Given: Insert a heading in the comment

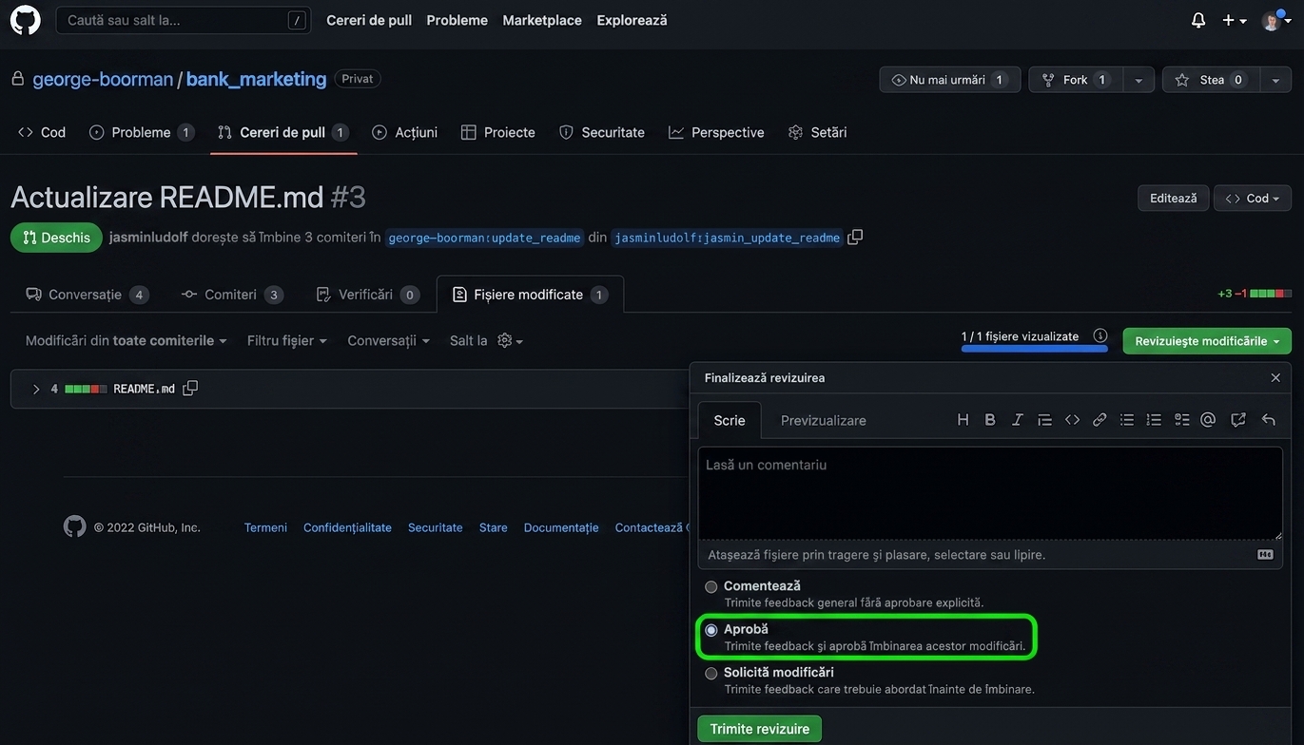Looking at the screenshot, I should pos(963,420).
